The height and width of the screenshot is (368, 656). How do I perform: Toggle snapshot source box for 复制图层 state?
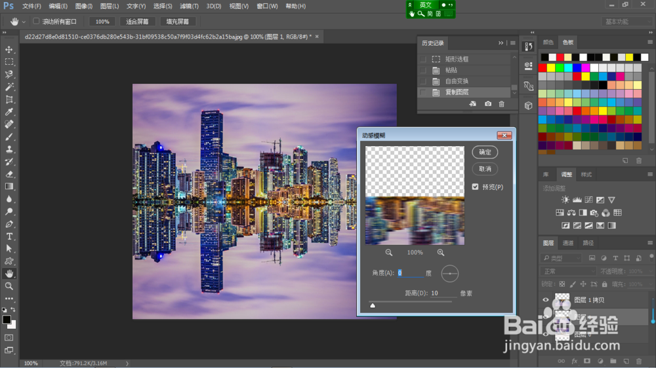423,92
